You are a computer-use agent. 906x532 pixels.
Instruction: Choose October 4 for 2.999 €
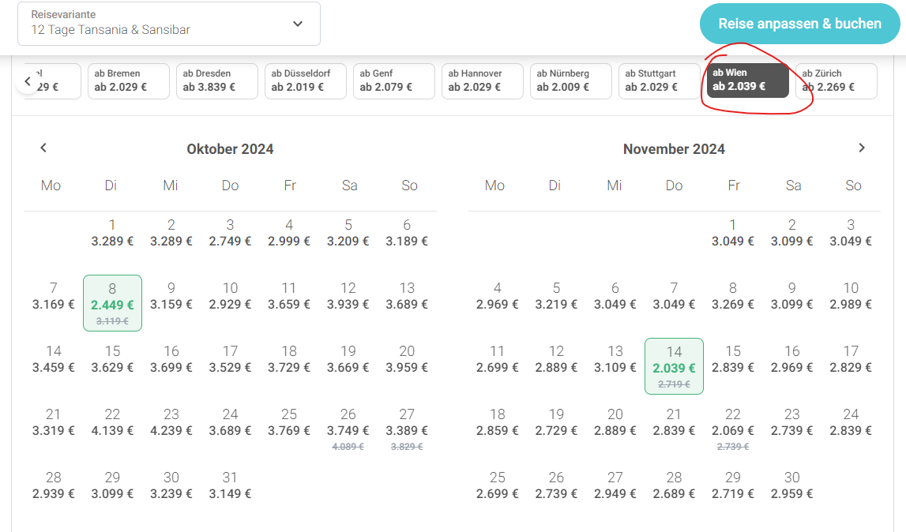pyautogui.click(x=289, y=234)
